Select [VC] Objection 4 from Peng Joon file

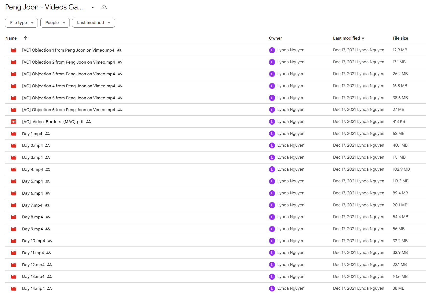click(x=68, y=86)
